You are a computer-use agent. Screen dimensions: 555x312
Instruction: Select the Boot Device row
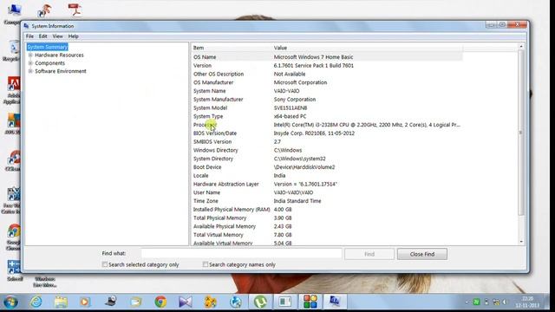(x=327, y=167)
